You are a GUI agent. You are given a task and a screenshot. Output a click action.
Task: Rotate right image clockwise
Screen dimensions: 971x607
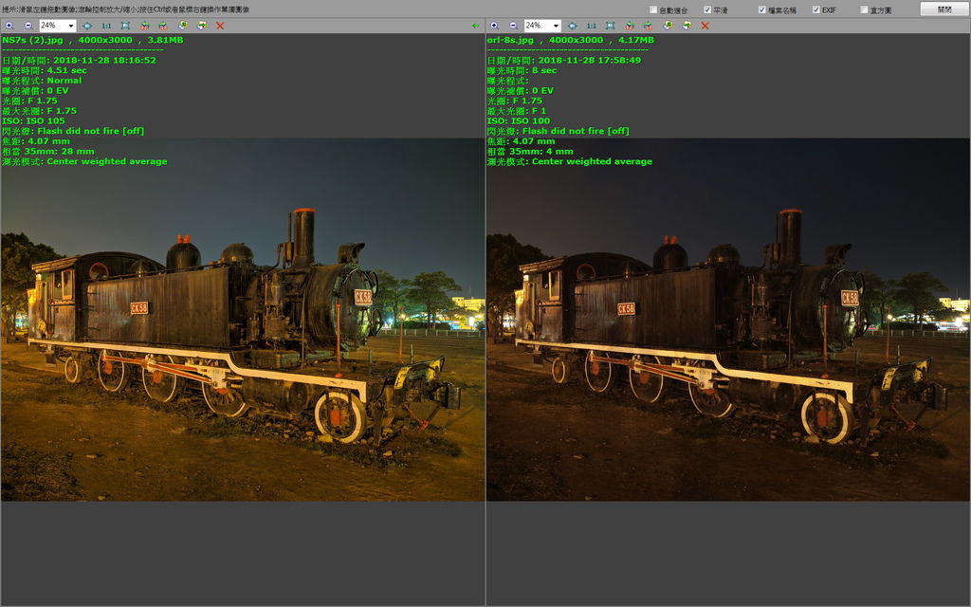pos(648,26)
